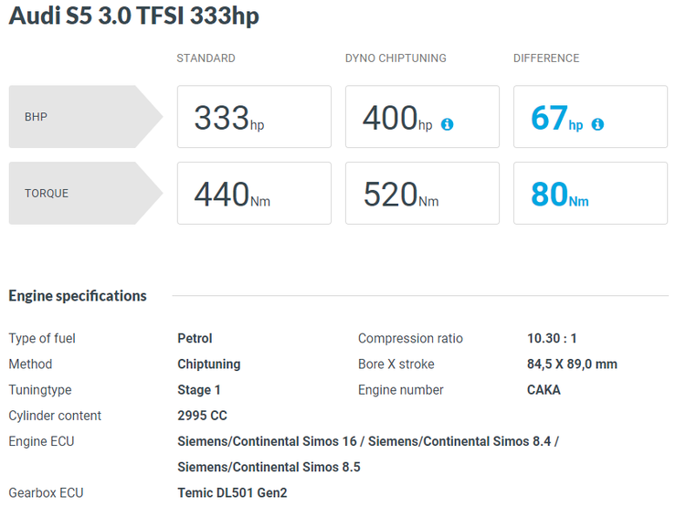The height and width of the screenshot is (507, 676).
Task: Click the Compression ratio label
Action: (410, 338)
